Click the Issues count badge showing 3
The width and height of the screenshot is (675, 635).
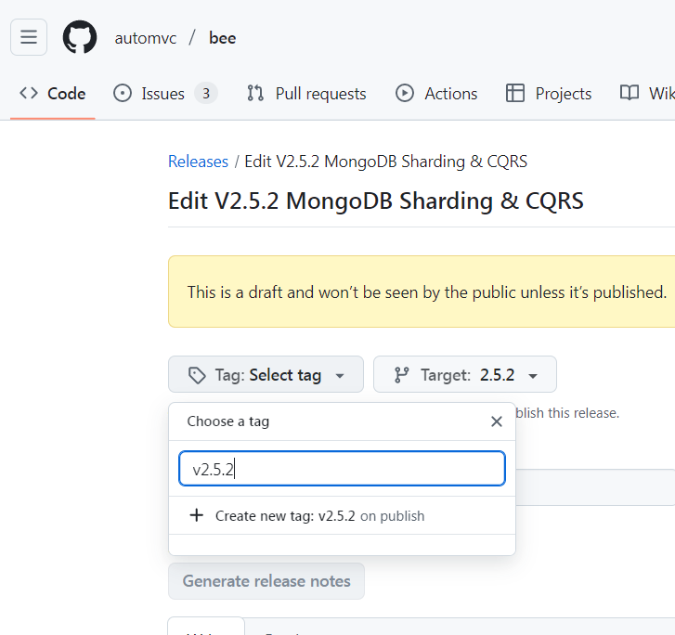206,94
